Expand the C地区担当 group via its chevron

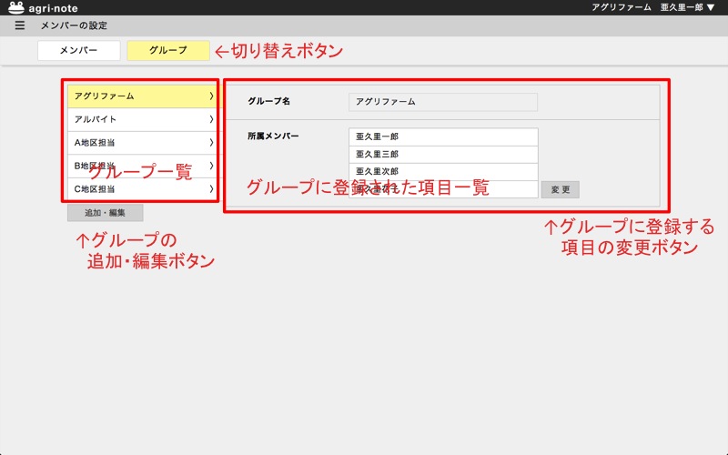211,189
